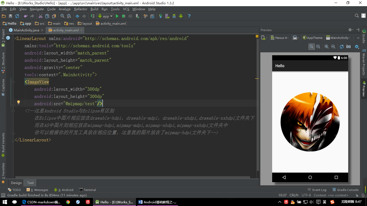Click the Synchronize icon in main toolbar
367x206 pixels.
click(x=17, y=16)
